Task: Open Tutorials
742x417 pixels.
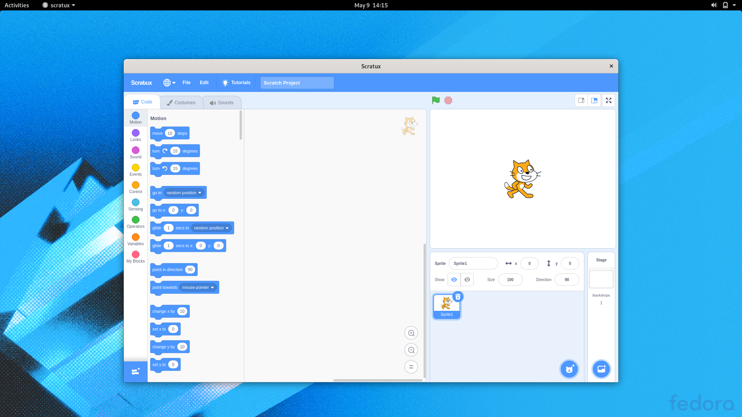Action: pos(236,83)
